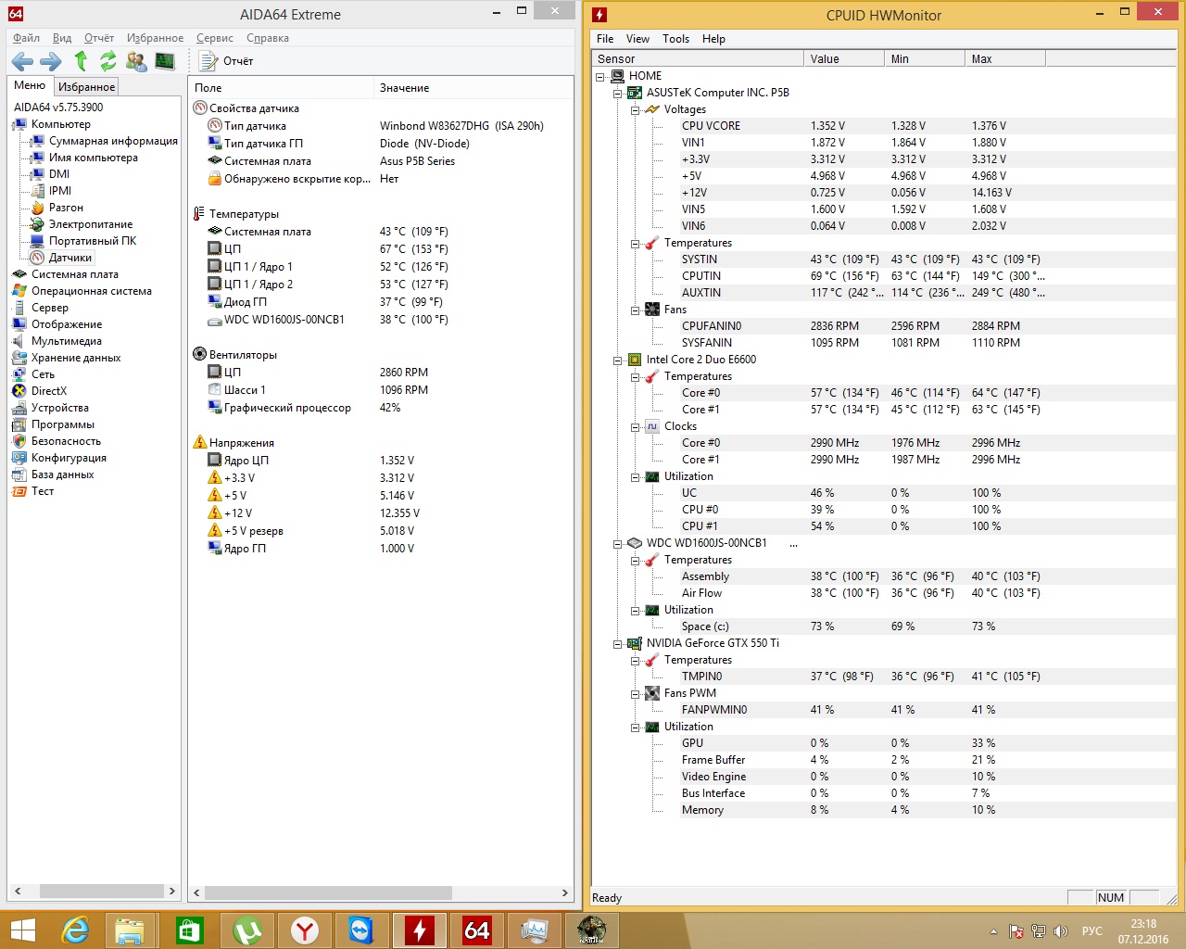Click the right scroll arrow in AIDA64 tree pane
This screenshot has width=1186, height=949.
(171, 891)
